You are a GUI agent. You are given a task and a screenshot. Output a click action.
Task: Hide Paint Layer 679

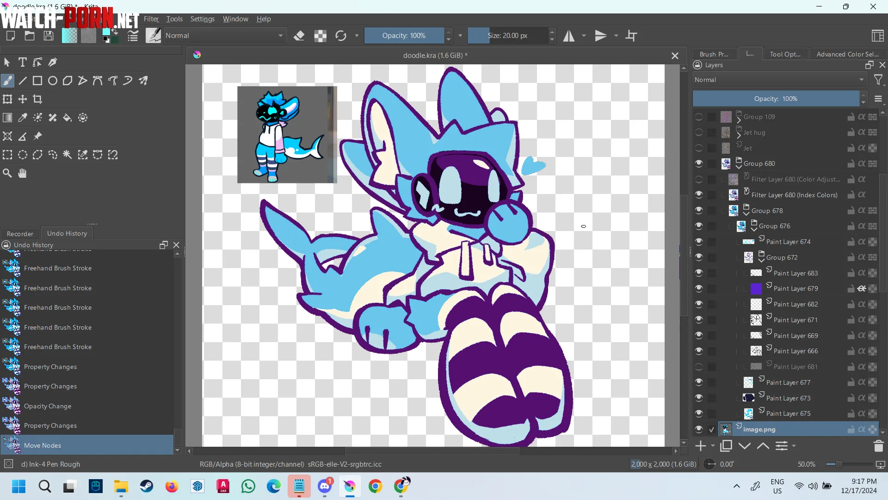point(699,288)
